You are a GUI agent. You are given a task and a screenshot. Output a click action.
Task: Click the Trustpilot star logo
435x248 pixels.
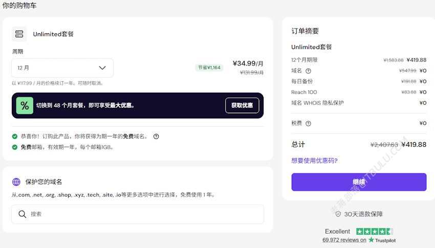tap(371, 240)
